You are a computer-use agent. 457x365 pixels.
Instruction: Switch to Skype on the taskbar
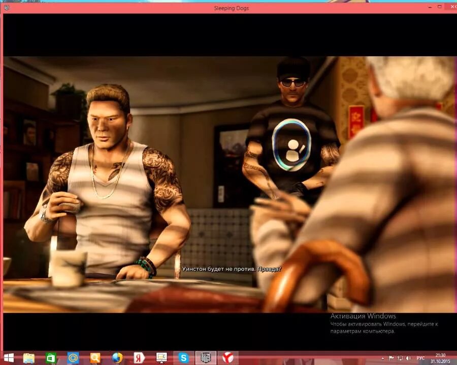183,358
